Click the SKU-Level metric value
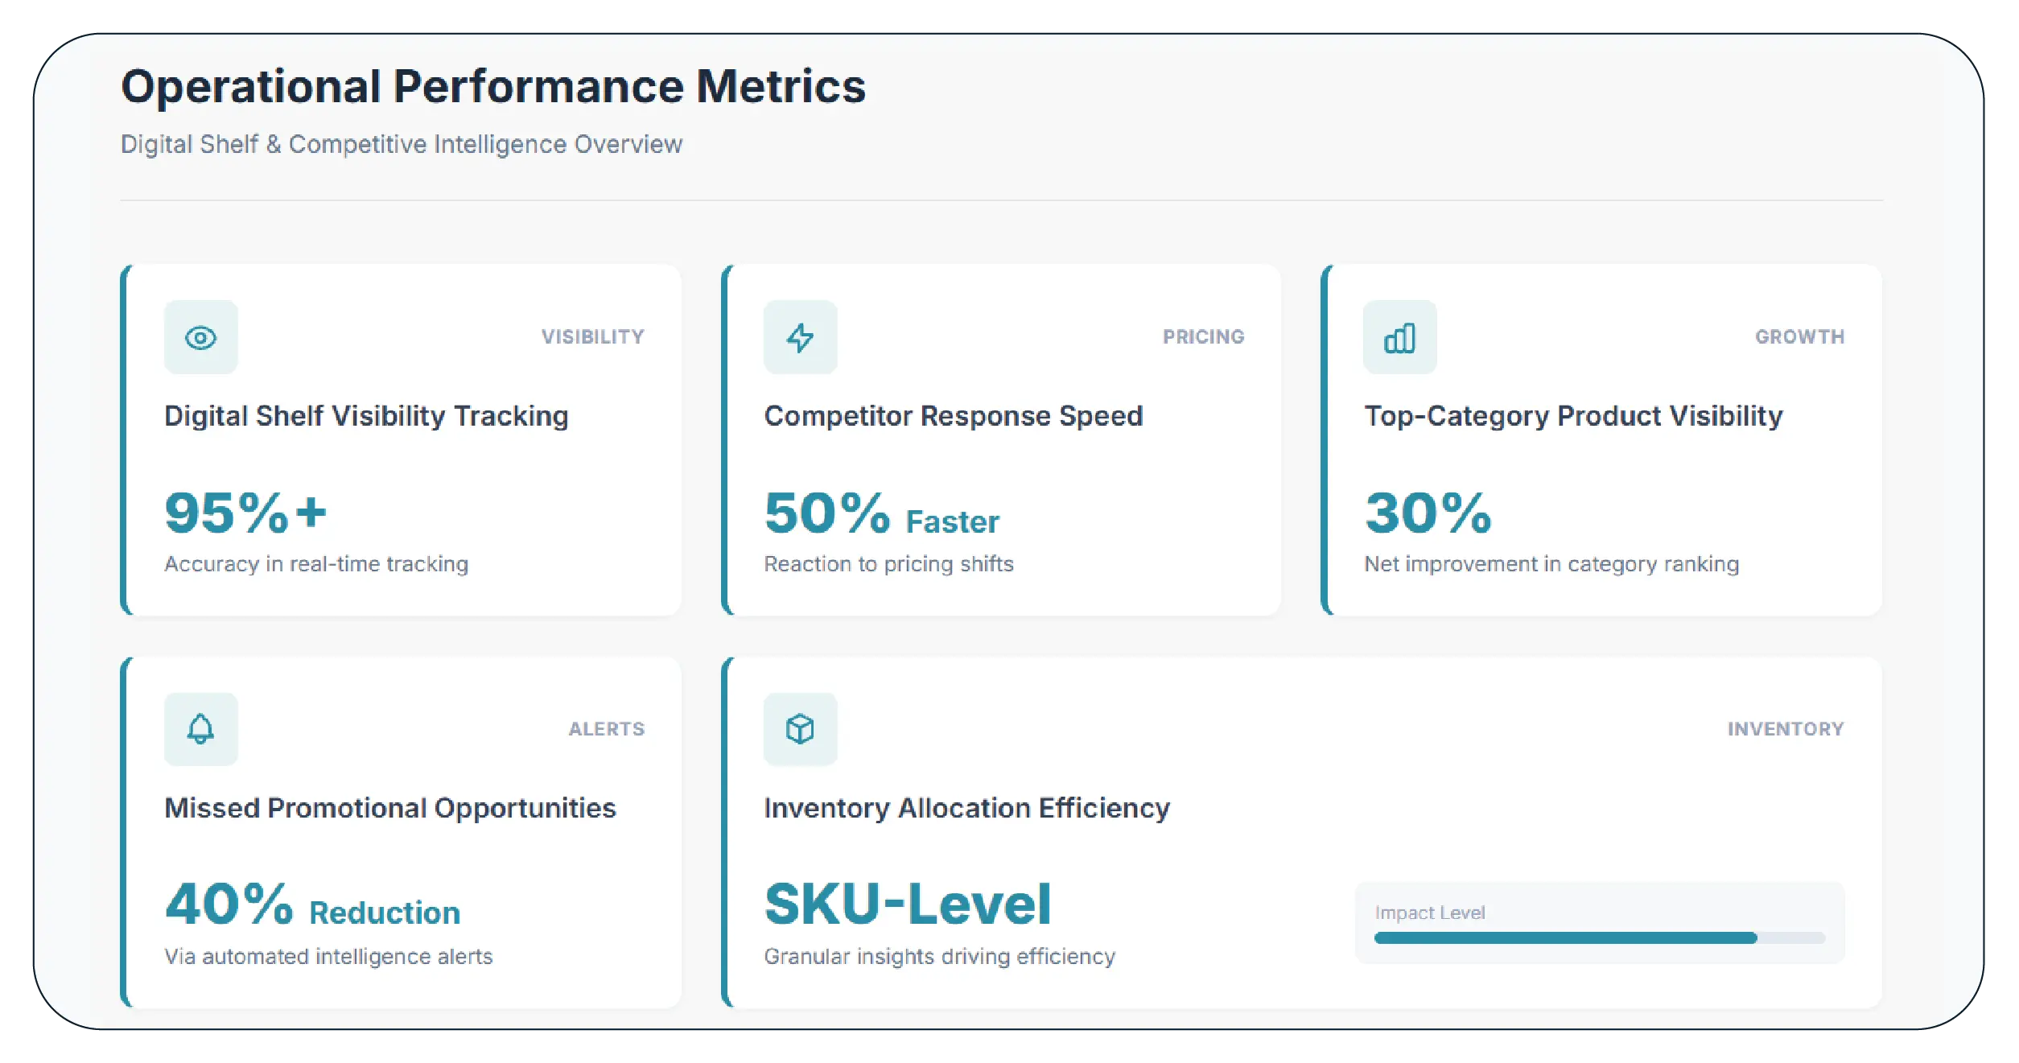Viewport: 2019px width, 1063px height. coord(908,904)
